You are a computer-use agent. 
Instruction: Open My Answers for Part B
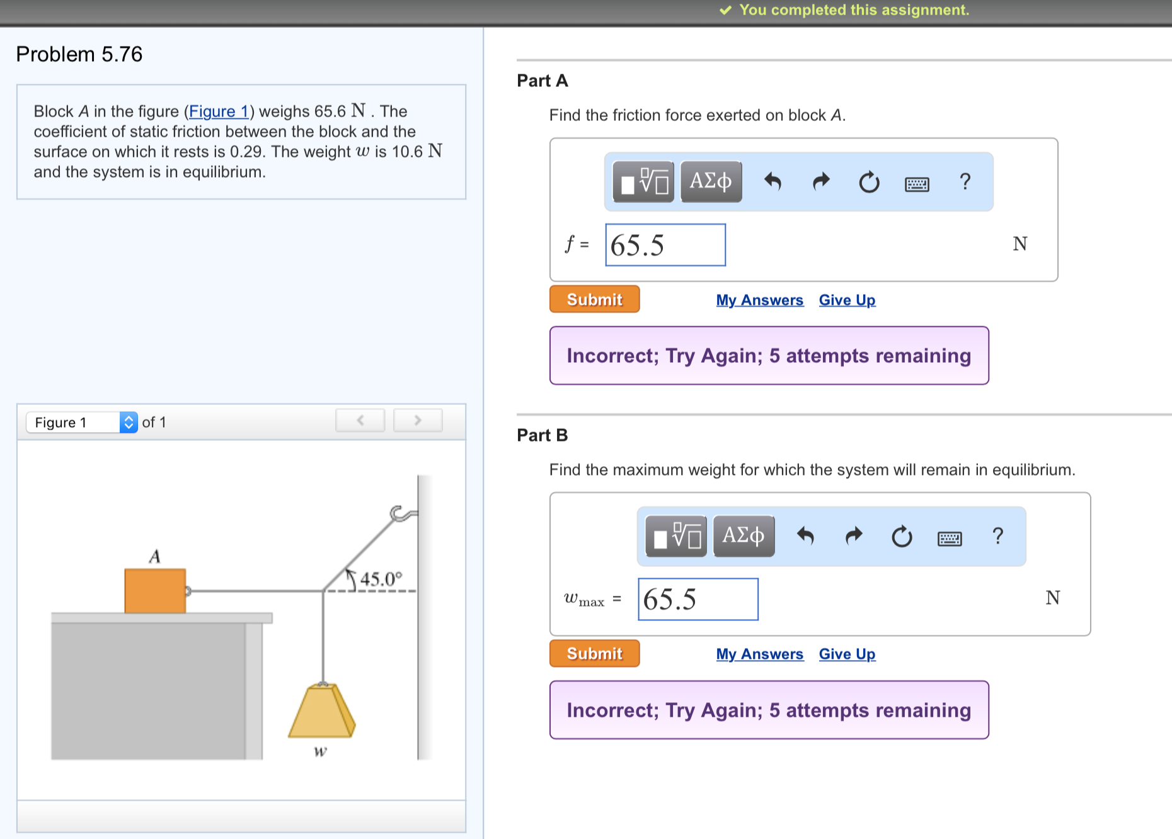[x=759, y=654]
